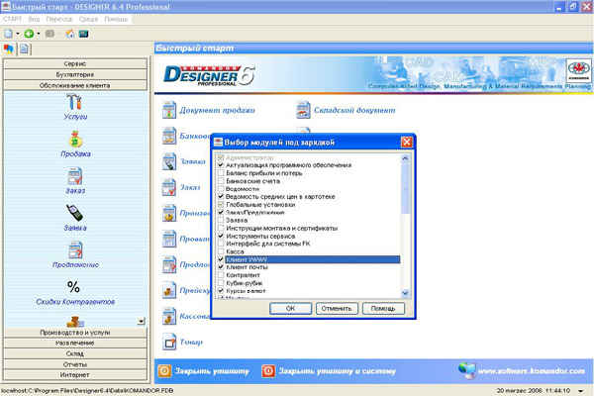This screenshot has height=396, width=594.
Task: Open the Продажа money bag icon
Action: pos(75,139)
